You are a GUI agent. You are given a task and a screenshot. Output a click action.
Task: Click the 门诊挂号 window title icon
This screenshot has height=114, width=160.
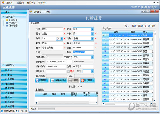[x=31, y=12]
